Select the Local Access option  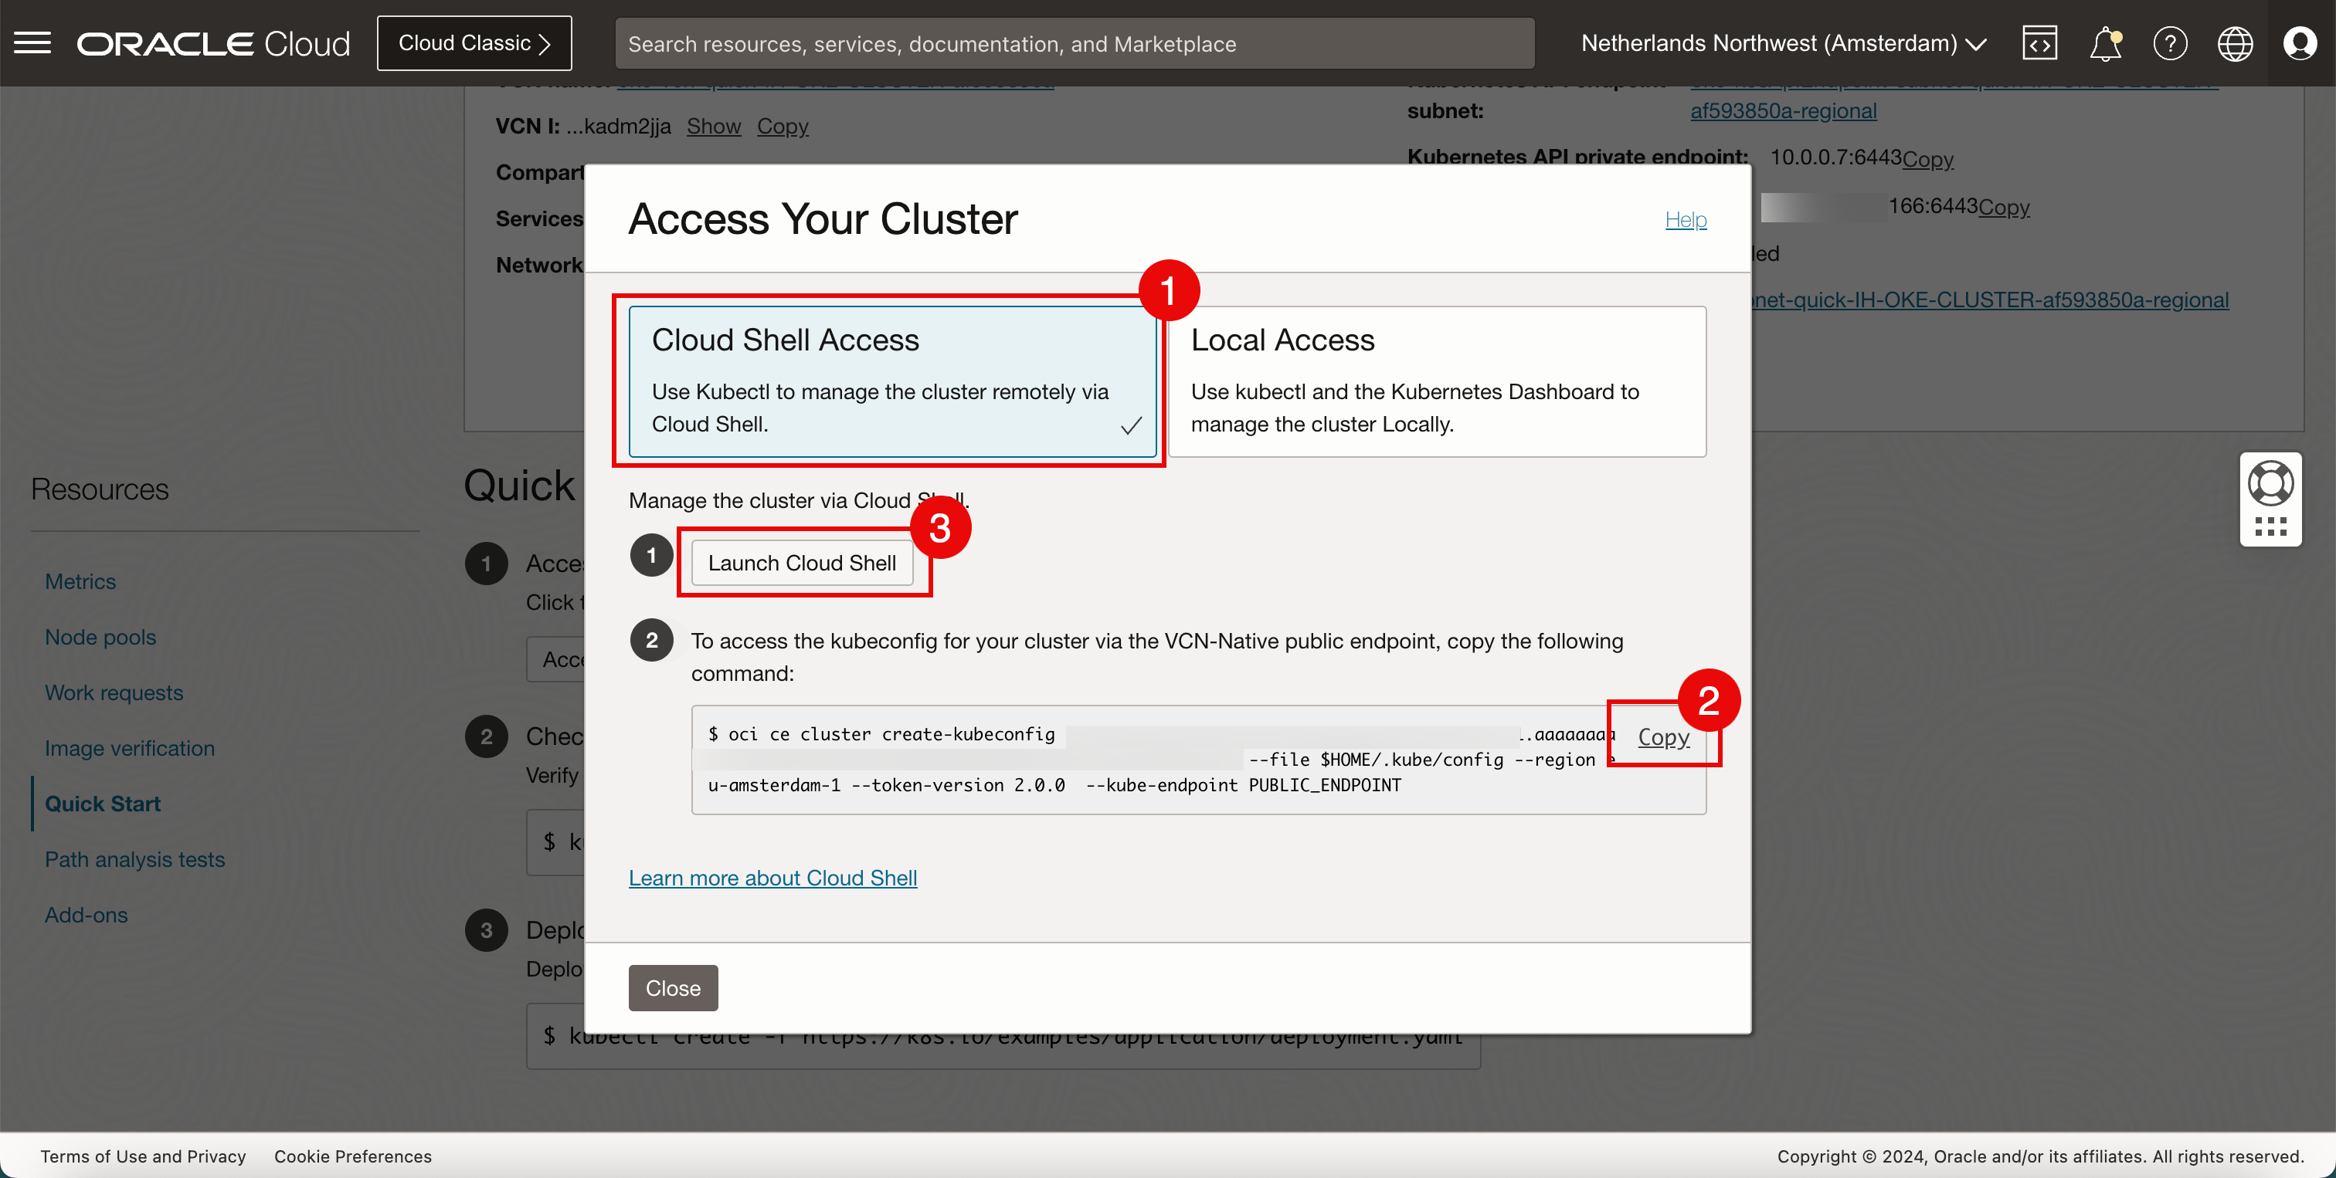point(1436,381)
